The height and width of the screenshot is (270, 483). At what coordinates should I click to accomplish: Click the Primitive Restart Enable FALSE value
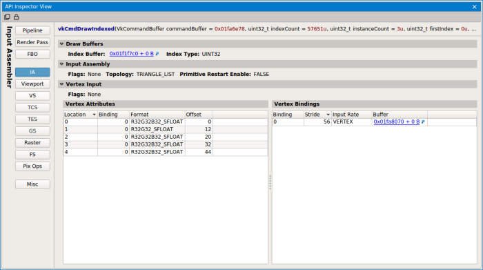coord(262,75)
